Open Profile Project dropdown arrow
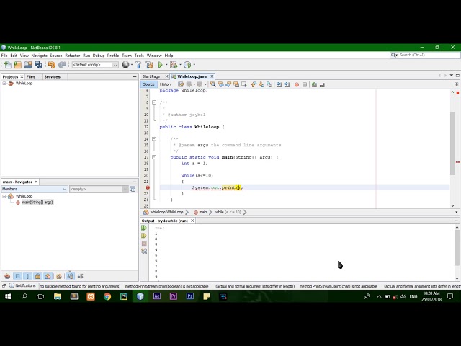The height and width of the screenshot is (346, 461). (194, 65)
